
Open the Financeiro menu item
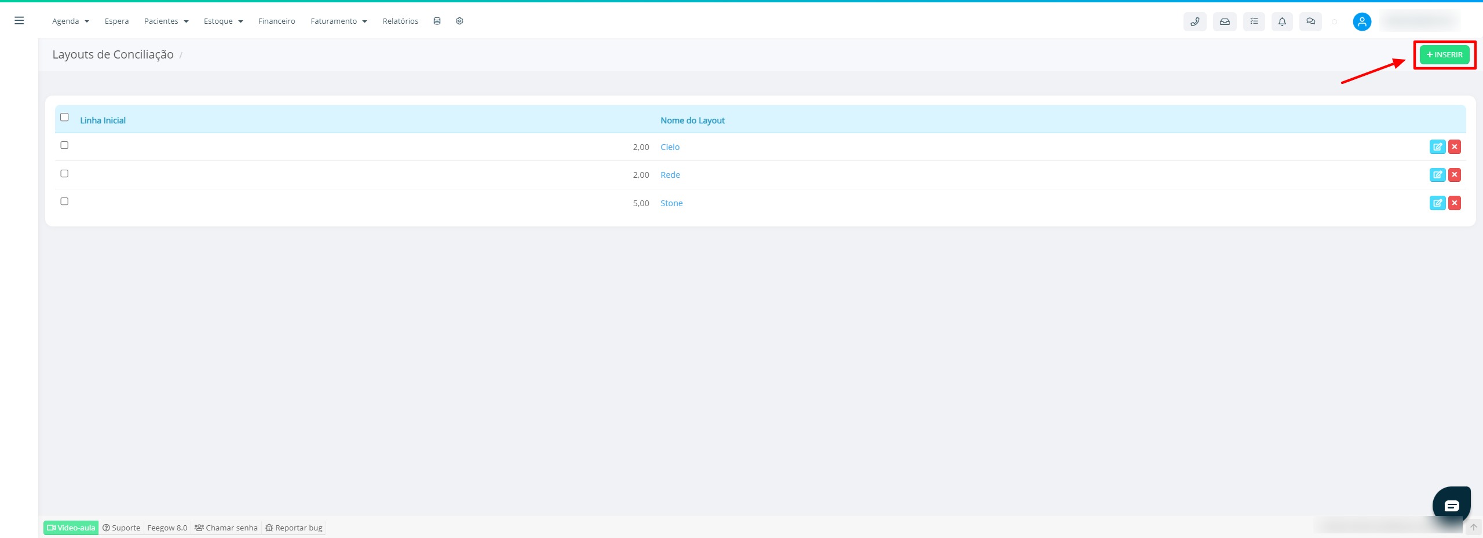click(276, 21)
